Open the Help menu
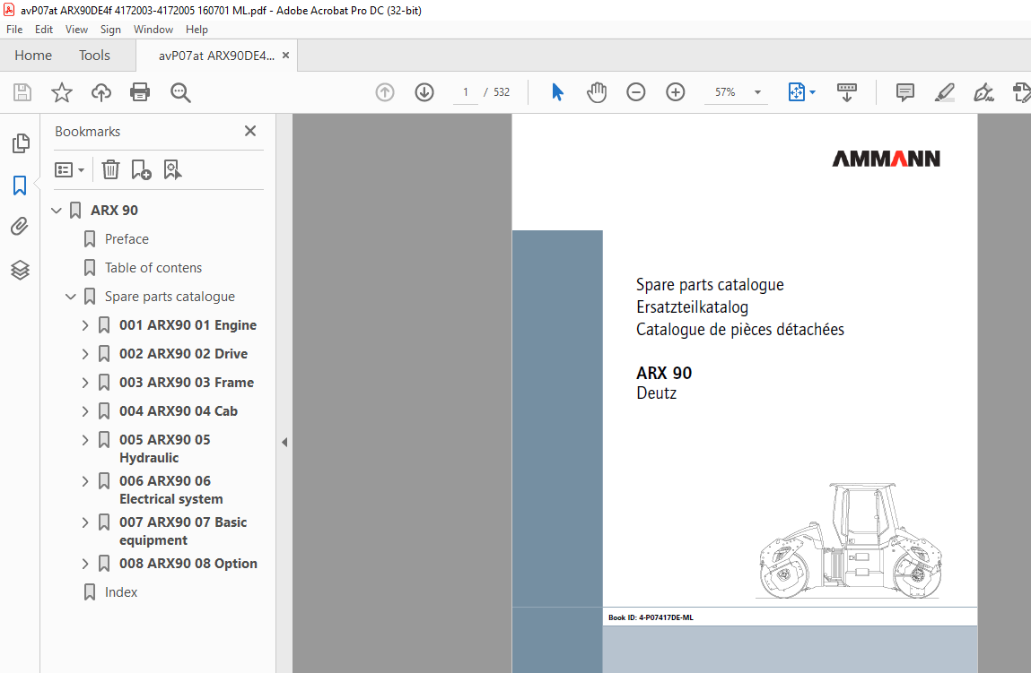Image resolution: width=1031 pixels, height=673 pixels. pyautogui.click(x=197, y=30)
